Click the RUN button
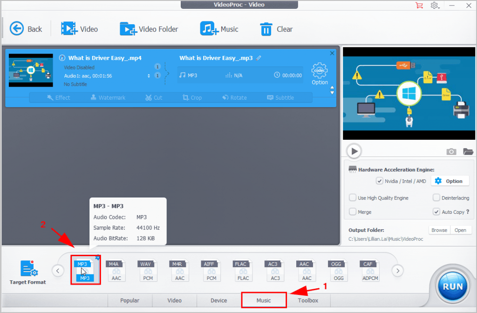 click(453, 286)
